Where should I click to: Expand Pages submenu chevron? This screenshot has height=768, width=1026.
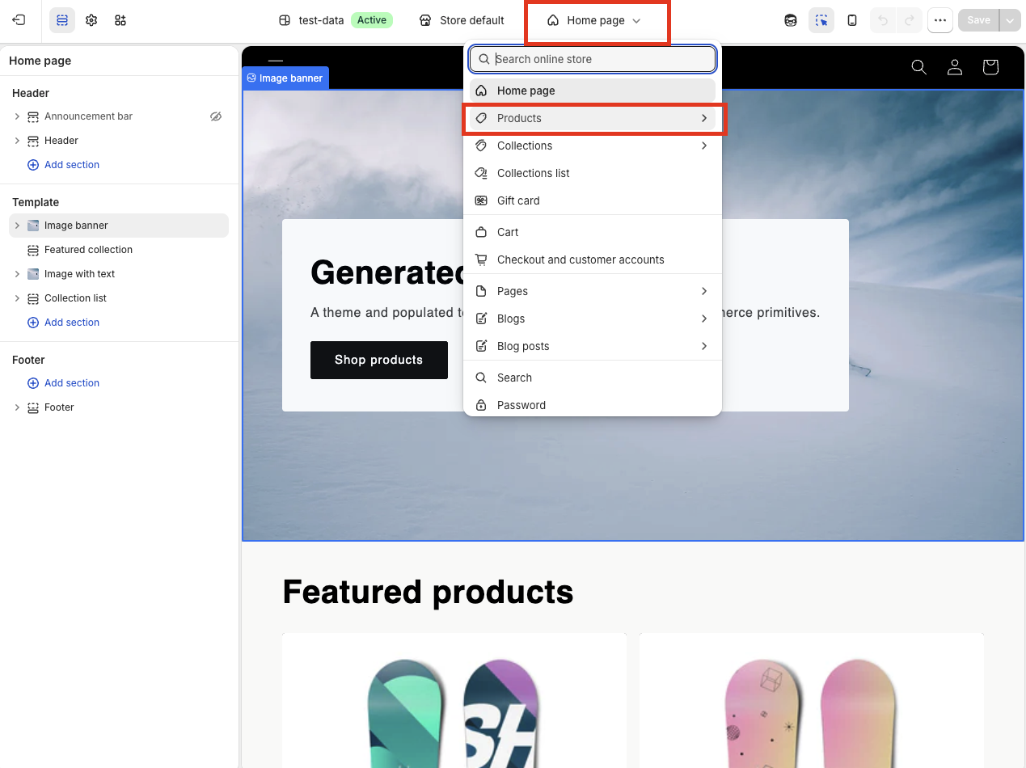[x=704, y=291]
